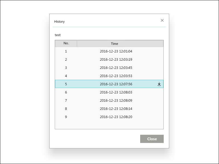Close the History dialog with X icon
This screenshot has width=219, height=164.
tap(162, 20)
